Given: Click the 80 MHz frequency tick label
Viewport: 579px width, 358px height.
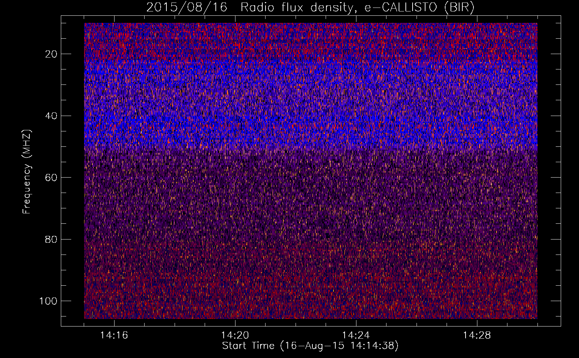Looking at the screenshot, I should click(x=52, y=239).
